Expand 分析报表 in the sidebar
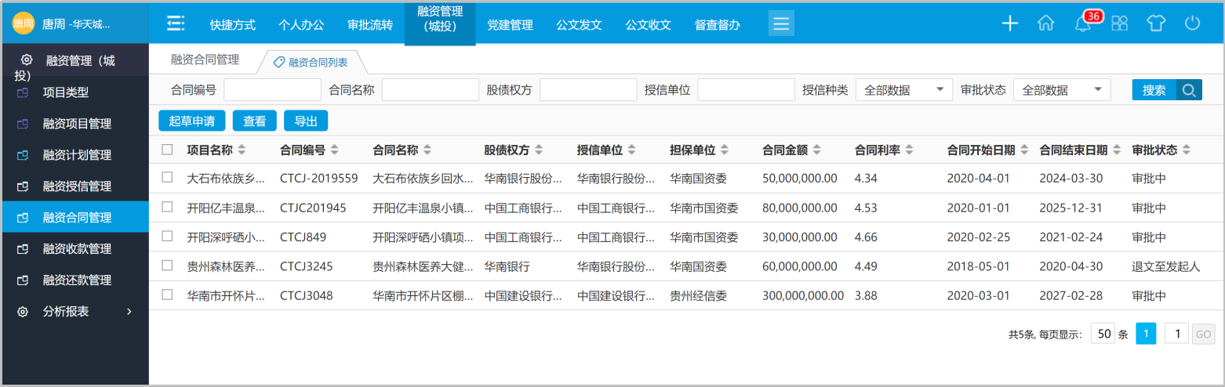This screenshot has width=1225, height=387. point(75,312)
